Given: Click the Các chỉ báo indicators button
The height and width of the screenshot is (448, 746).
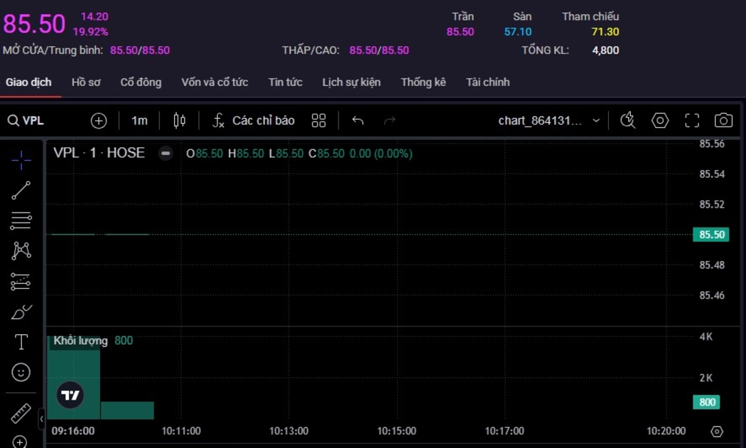Looking at the screenshot, I should 254,120.
